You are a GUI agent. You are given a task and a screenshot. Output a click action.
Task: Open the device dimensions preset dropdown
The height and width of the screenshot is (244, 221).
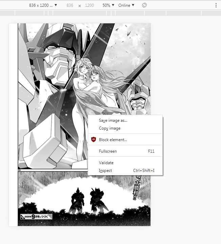coord(43,5)
